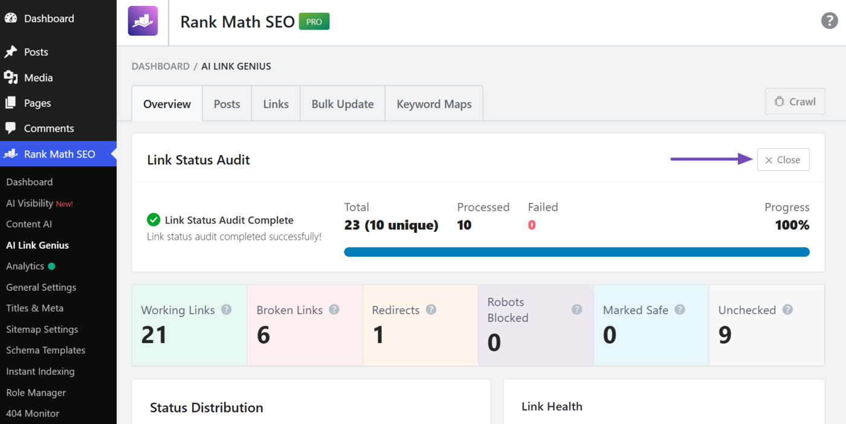Open 404 Monitor submenu item

pos(33,414)
